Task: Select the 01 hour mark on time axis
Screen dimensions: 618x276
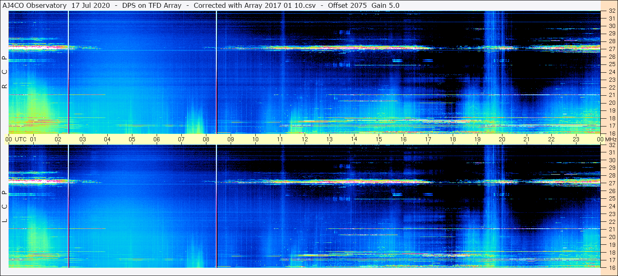Action: 33,139
